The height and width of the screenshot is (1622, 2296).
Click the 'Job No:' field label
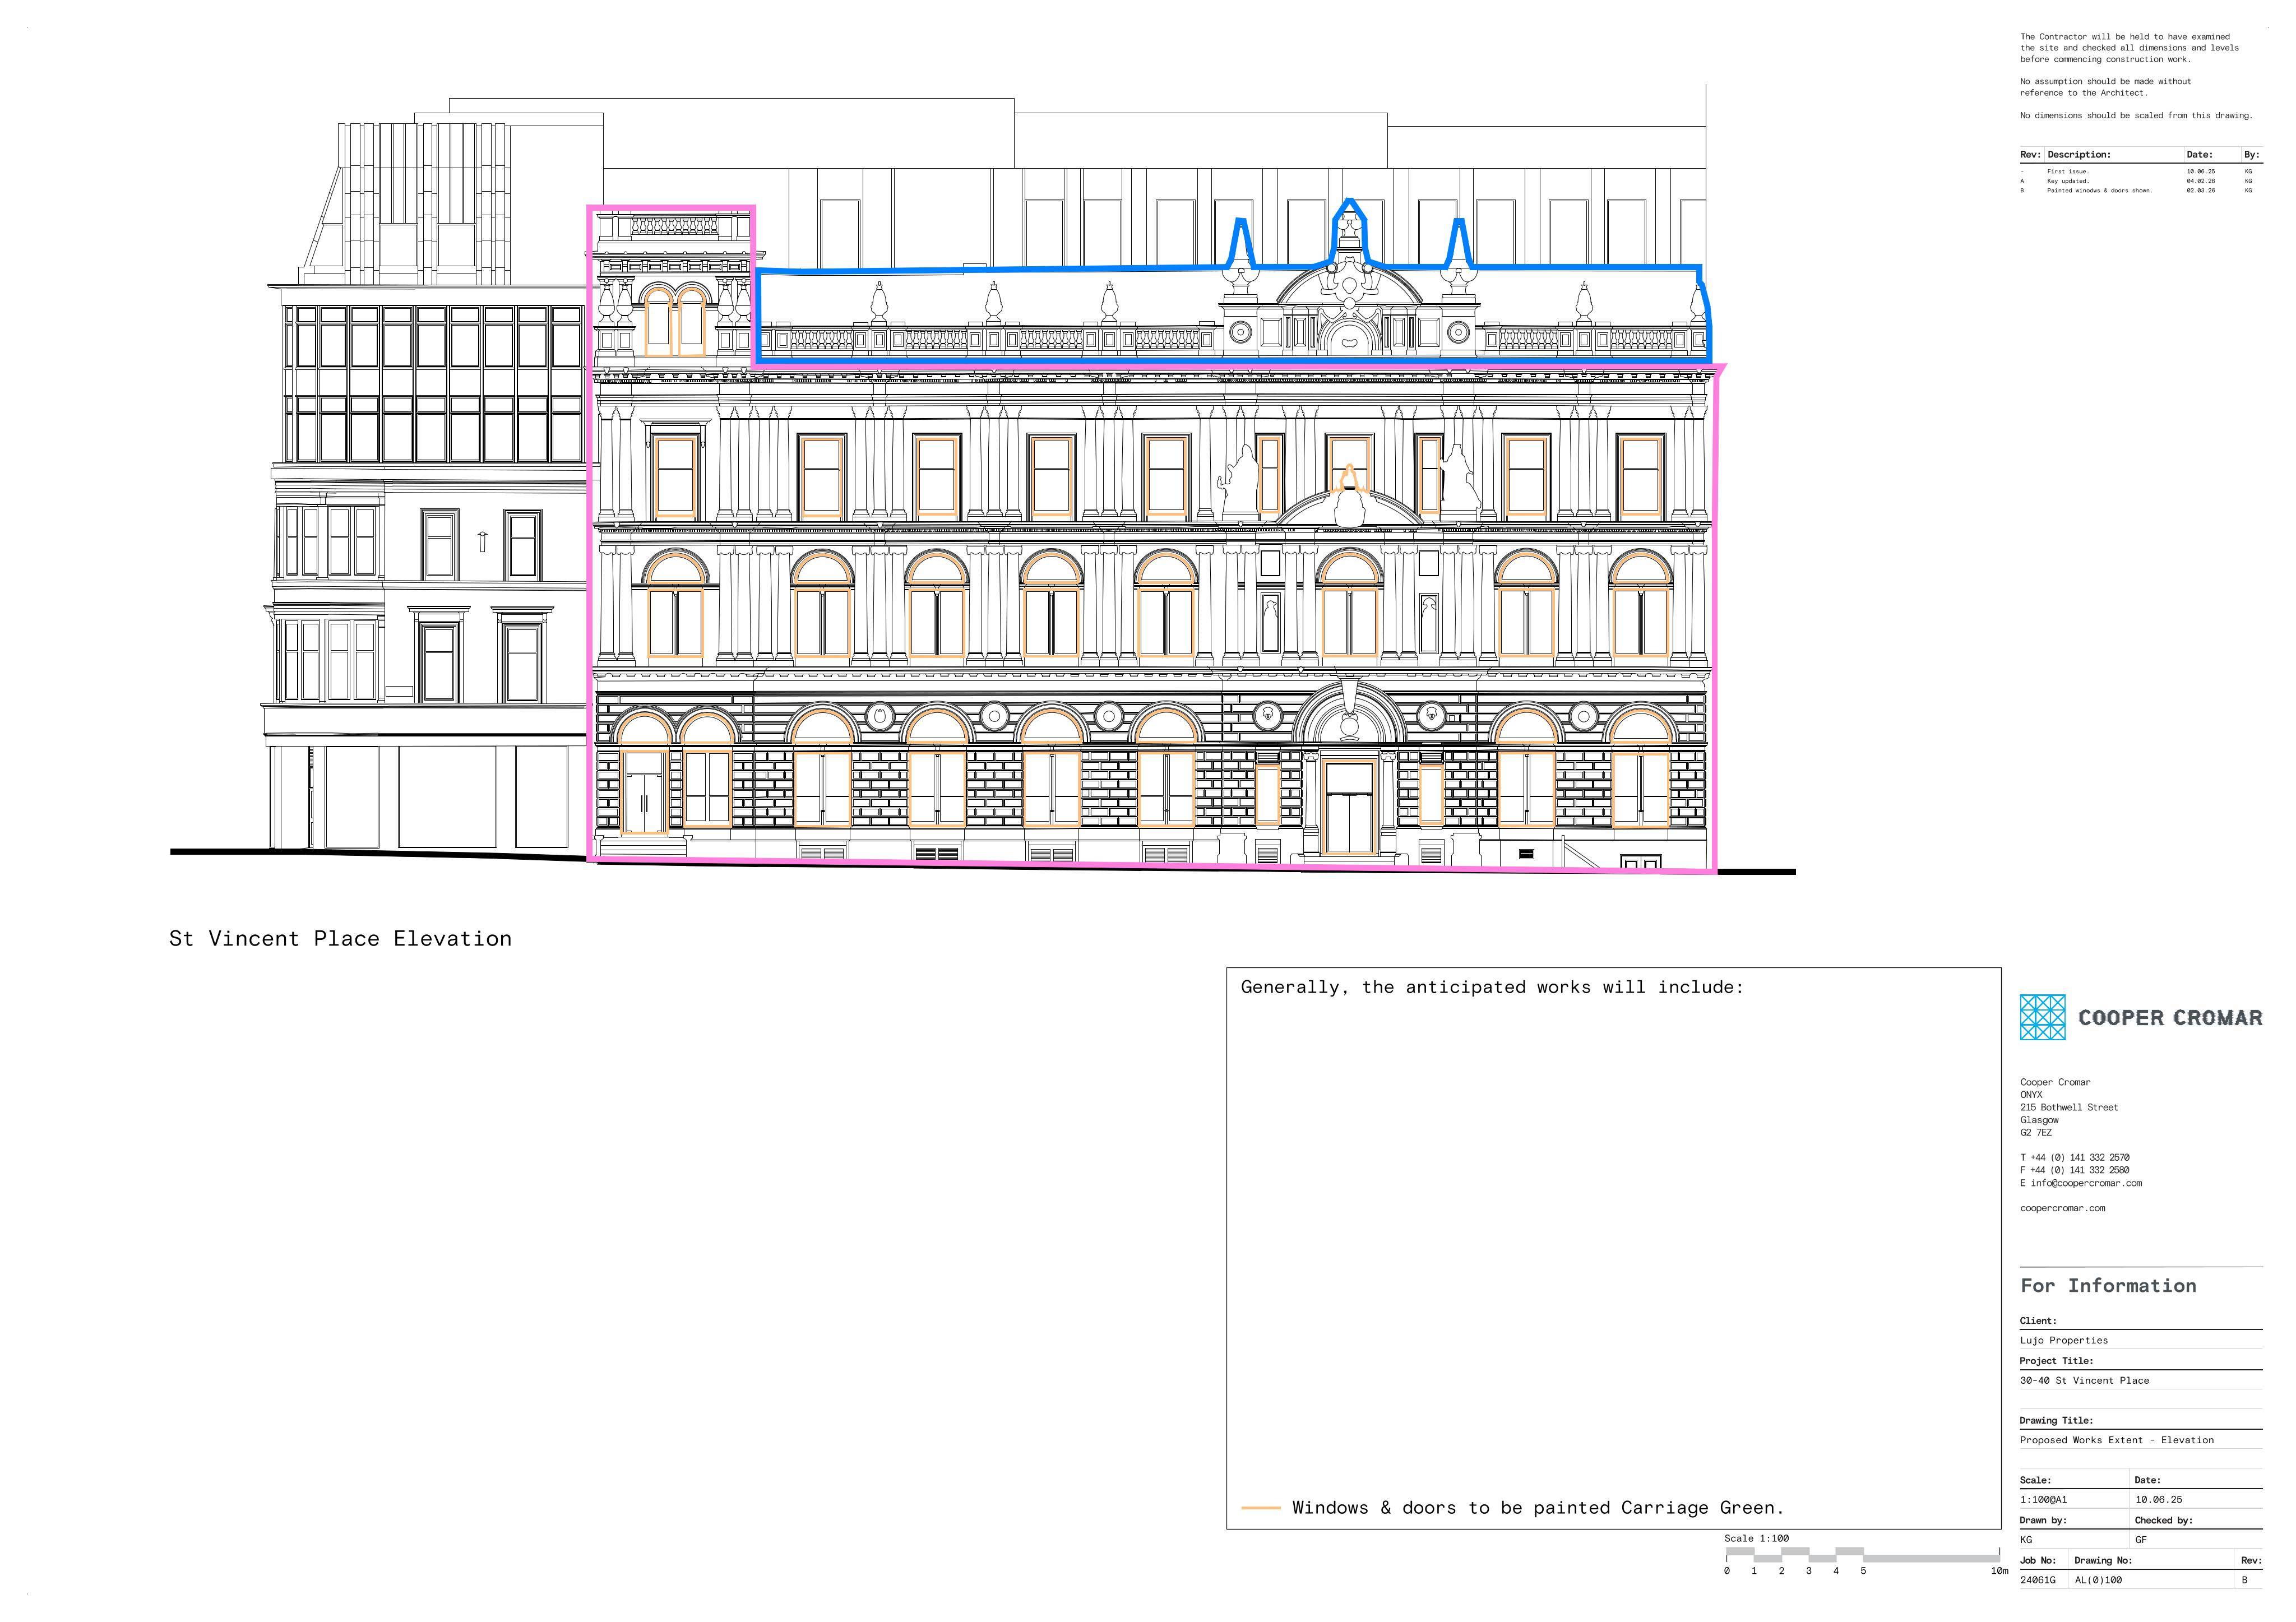tap(2038, 1561)
